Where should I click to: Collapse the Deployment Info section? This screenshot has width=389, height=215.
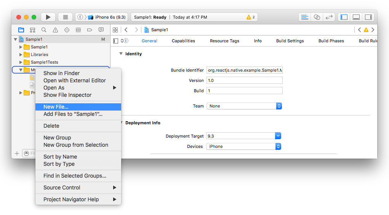[x=122, y=123]
